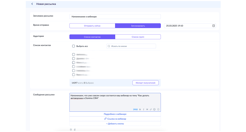Click the Искать по имени search field
The width and height of the screenshot is (246, 132).
(131, 46)
